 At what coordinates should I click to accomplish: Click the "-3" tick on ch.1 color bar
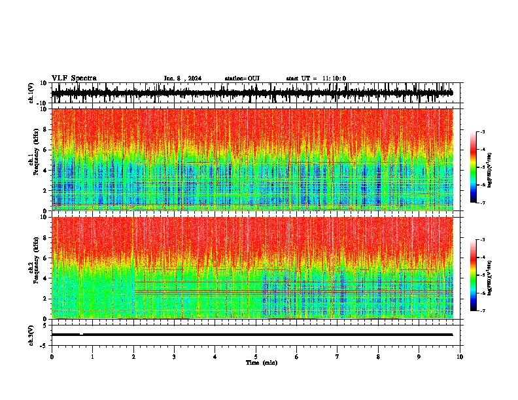(483, 132)
